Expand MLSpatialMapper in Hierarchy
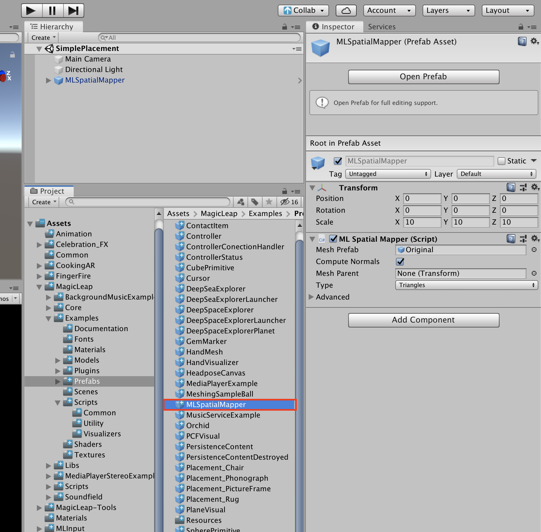This screenshot has height=532, width=541. point(48,81)
